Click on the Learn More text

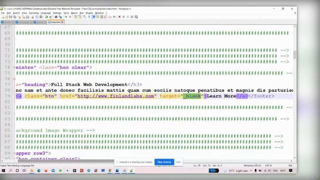coord(221,96)
